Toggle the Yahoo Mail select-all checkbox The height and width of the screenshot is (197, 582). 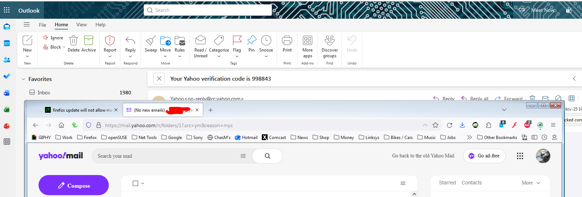tap(135, 183)
